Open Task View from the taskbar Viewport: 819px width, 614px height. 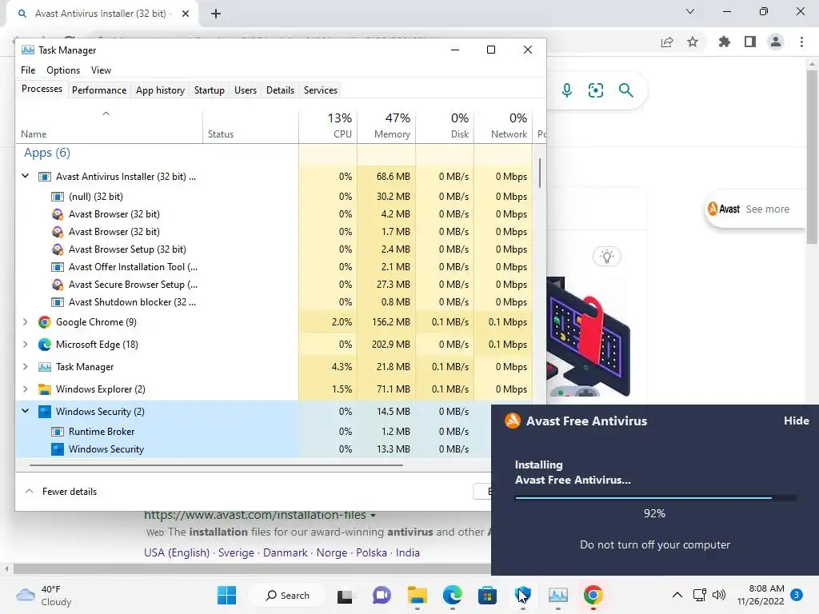[x=345, y=595]
